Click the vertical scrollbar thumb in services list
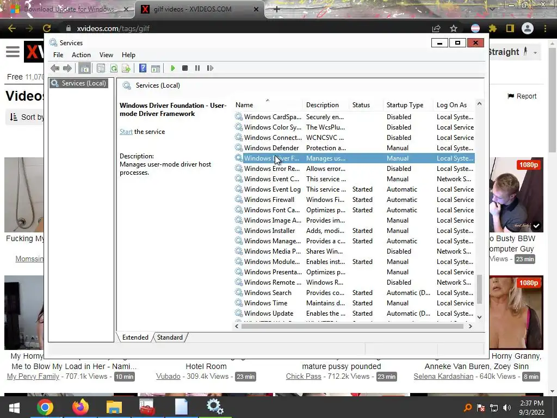Screen dimensions: 557x418 [x=479, y=289]
